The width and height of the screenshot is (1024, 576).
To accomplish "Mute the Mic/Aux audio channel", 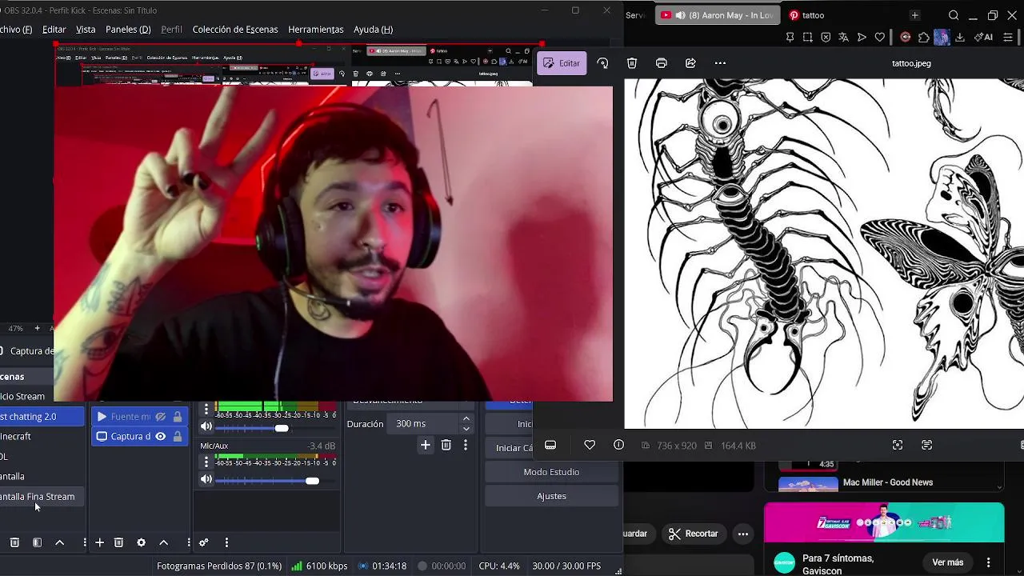I will click(x=206, y=480).
